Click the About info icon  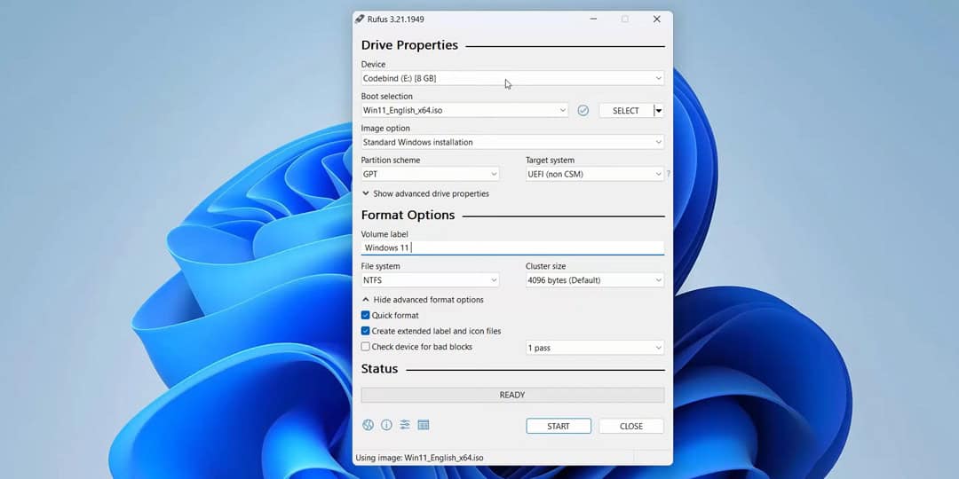pyautogui.click(x=386, y=425)
